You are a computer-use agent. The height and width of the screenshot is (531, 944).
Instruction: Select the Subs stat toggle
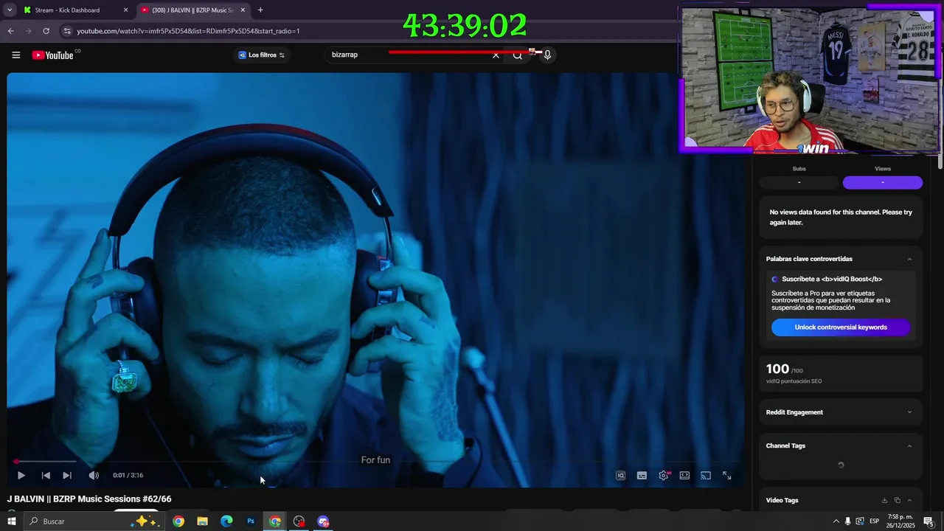click(799, 182)
